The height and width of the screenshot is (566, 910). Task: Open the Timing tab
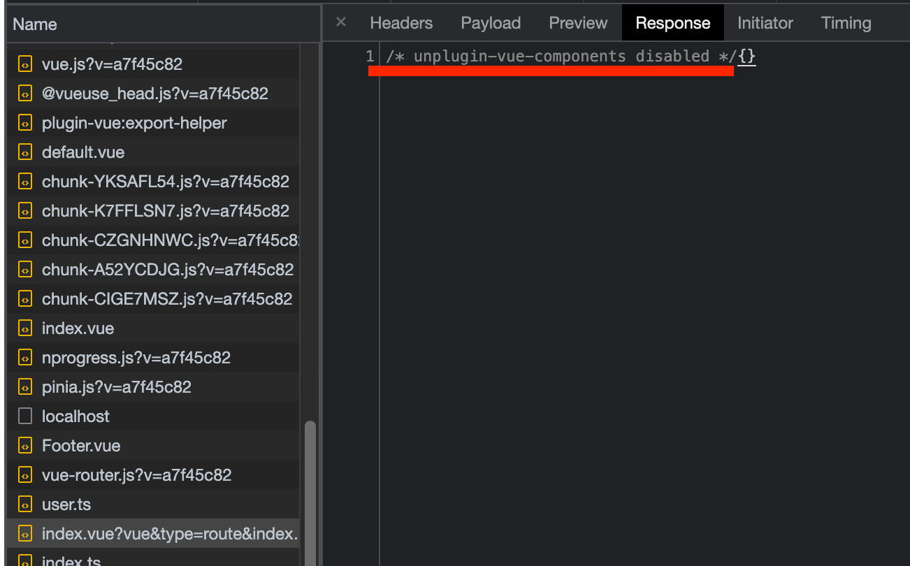846,22
